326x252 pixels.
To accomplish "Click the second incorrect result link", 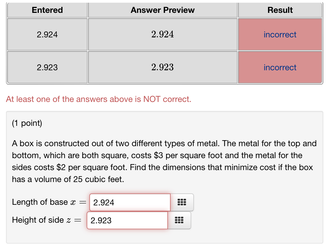I will pyautogui.click(x=280, y=67).
